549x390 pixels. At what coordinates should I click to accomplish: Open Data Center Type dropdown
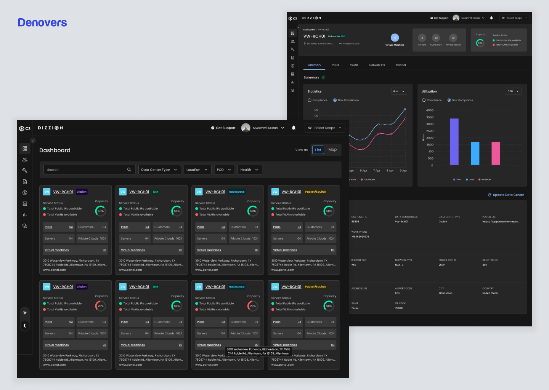[x=159, y=170]
